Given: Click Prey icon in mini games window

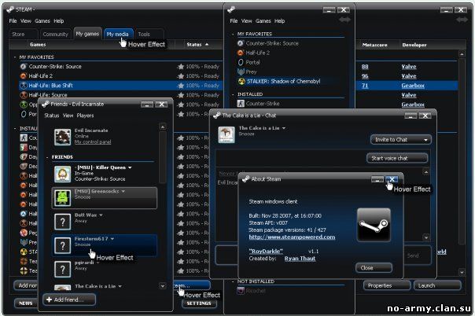Looking at the screenshot, I should (241, 72).
